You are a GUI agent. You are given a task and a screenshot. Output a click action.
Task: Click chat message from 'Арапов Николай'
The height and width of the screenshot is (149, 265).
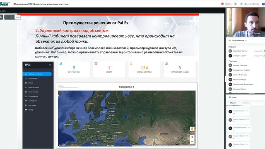click(238, 120)
